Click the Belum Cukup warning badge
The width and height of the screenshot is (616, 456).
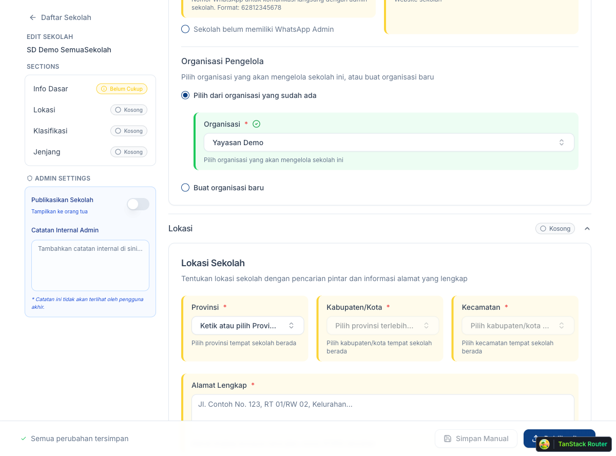[122, 89]
